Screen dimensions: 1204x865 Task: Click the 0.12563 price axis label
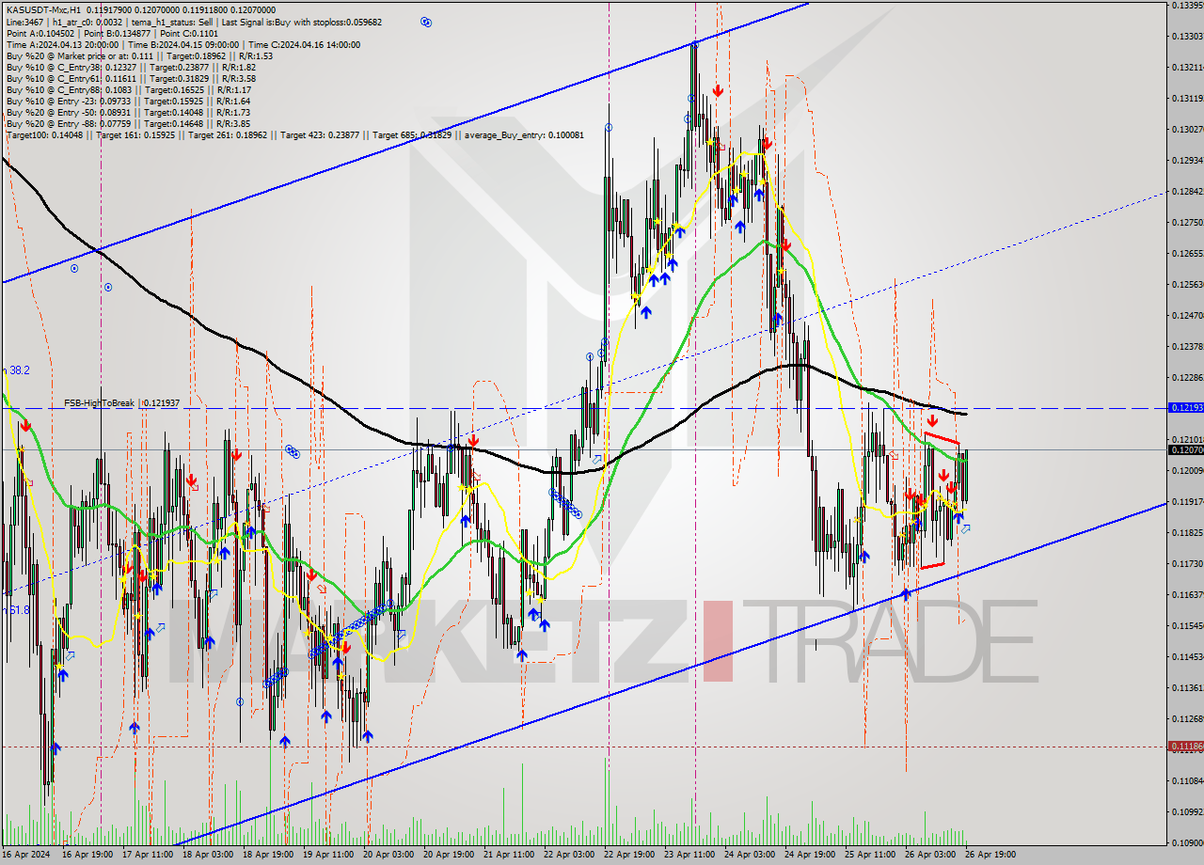tap(1187, 285)
